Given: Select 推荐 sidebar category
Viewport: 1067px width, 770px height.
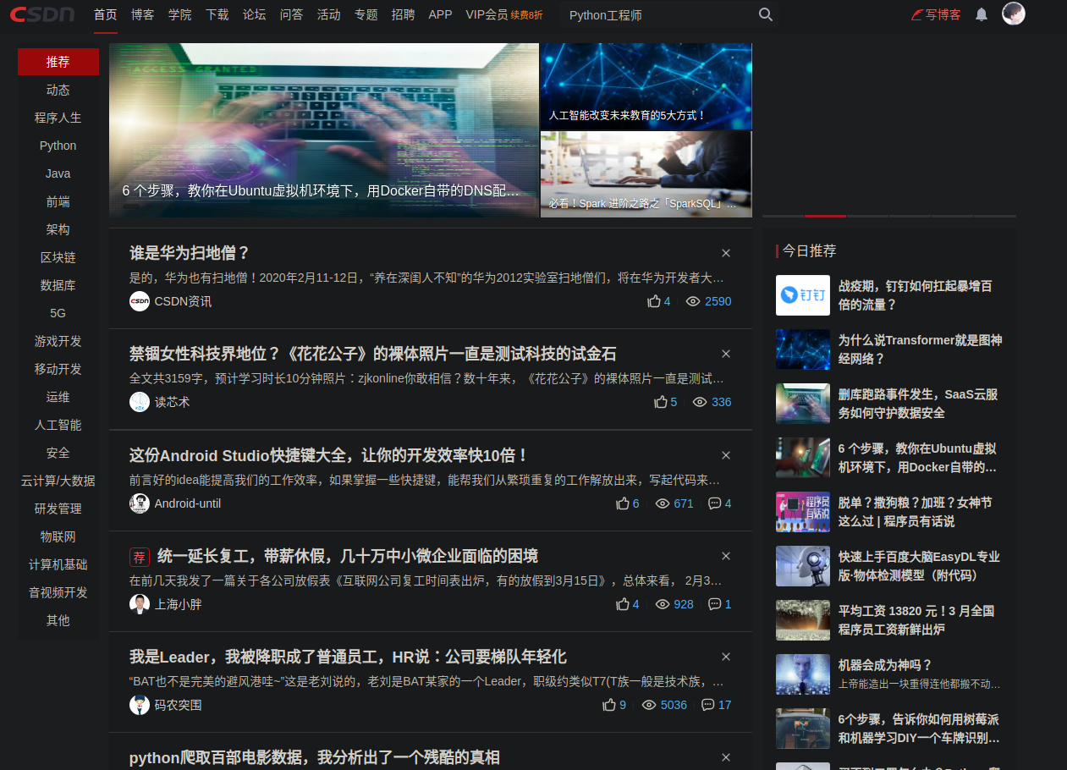Looking at the screenshot, I should point(58,62).
